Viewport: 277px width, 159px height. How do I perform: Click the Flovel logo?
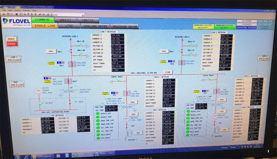(x=16, y=21)
